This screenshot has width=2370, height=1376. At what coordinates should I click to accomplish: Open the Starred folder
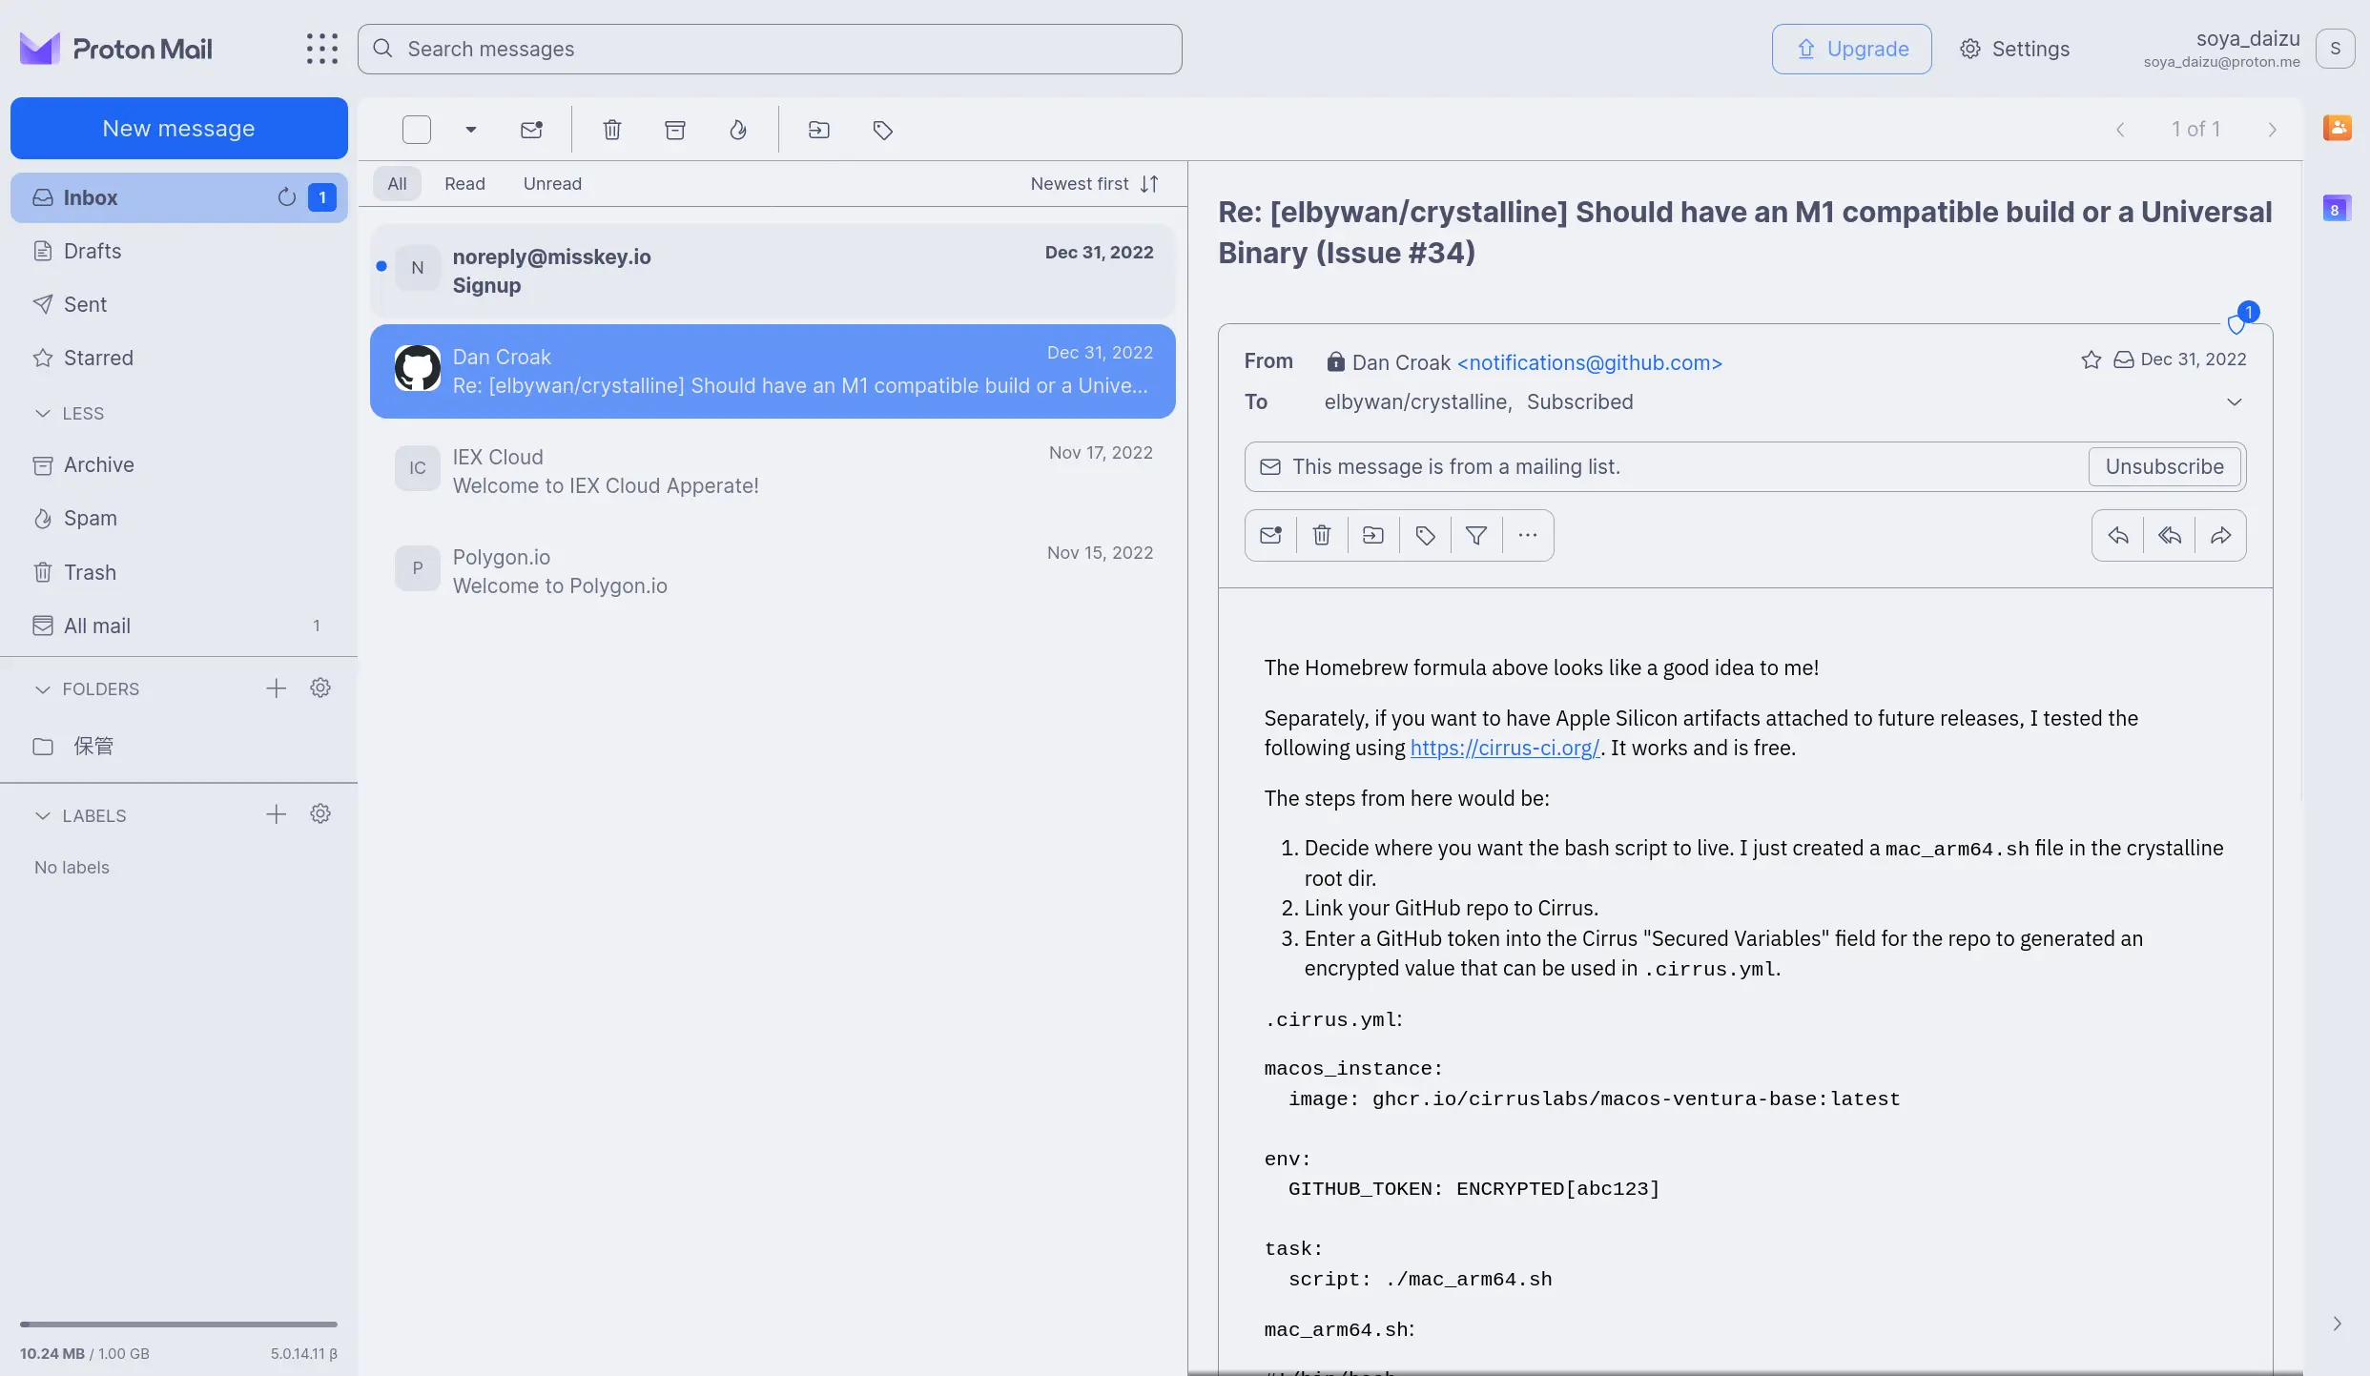click(179, 358)
